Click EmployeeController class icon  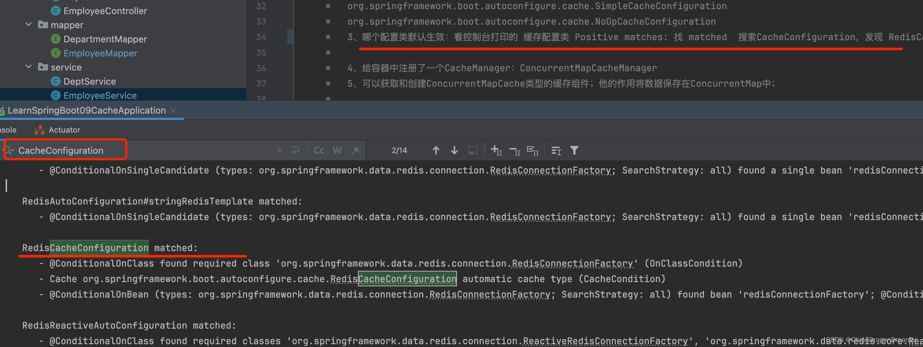click(x=55, y=11)
